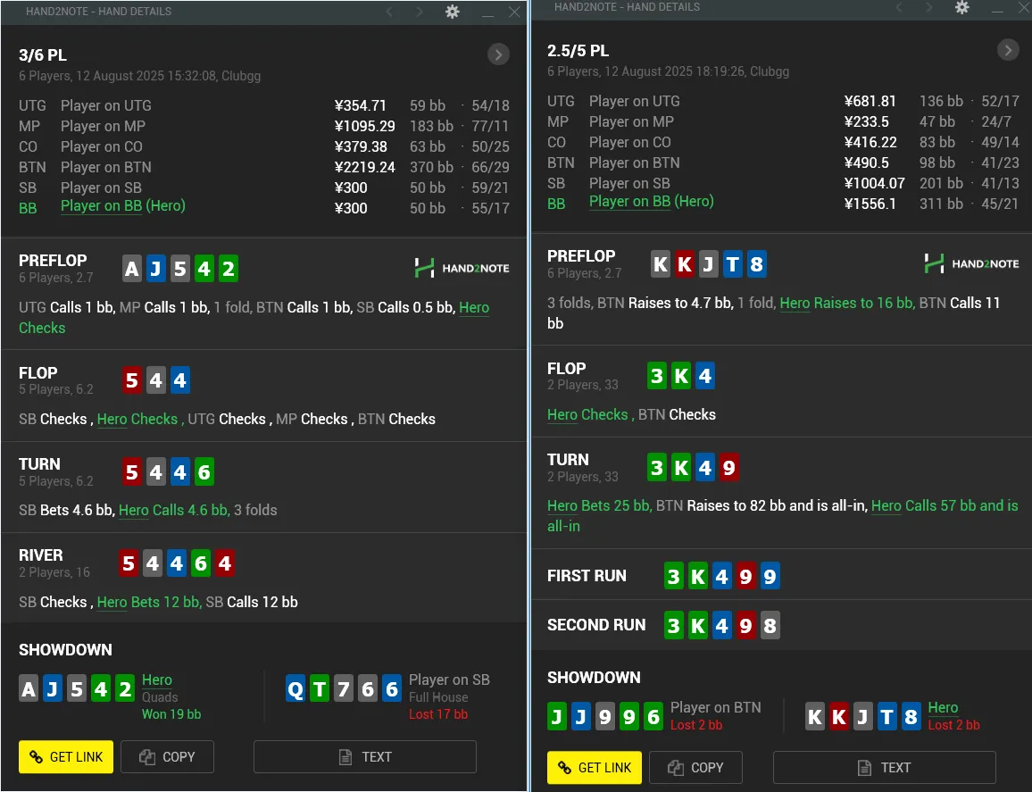Go to previous hand in right window

[x=899, y=7]
